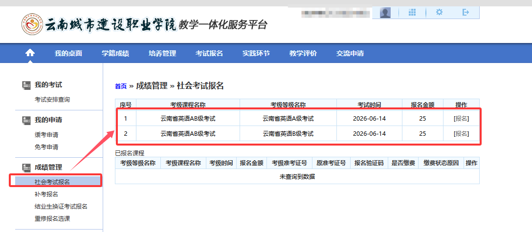Open the 考试报名 menu
The image size is (532, 232).
(x=209, y=54)
